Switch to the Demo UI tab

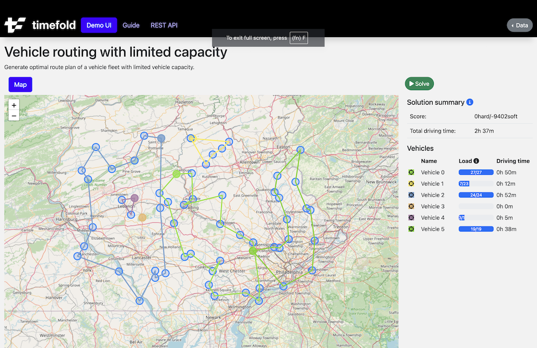pyautogui.click(x=99, y=25)
